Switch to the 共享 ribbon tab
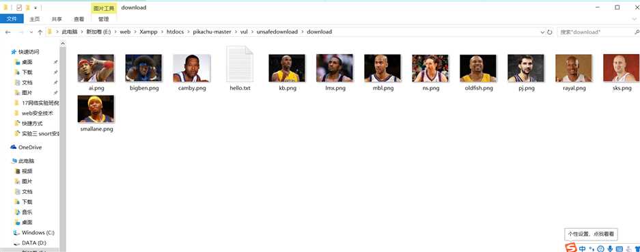640x252 pixels. (57, 19)
